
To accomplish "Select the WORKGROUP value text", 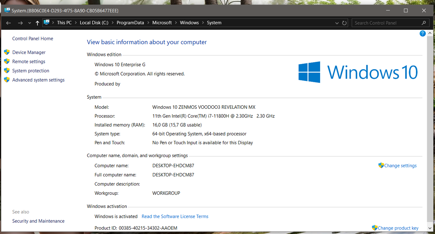I will [166, 193].
